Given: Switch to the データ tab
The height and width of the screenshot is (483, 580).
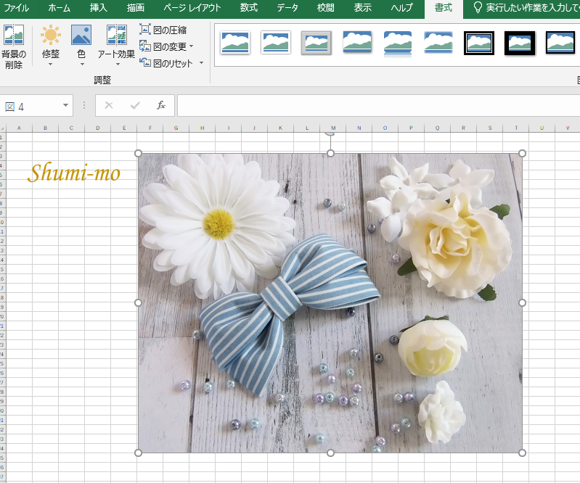Looking at the screenshot, I should 287,8.
